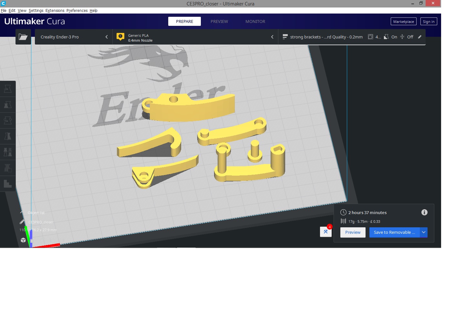This screenshot has height=330, width=465.
Task: Open the Help menu
Action: click(94, 10)
